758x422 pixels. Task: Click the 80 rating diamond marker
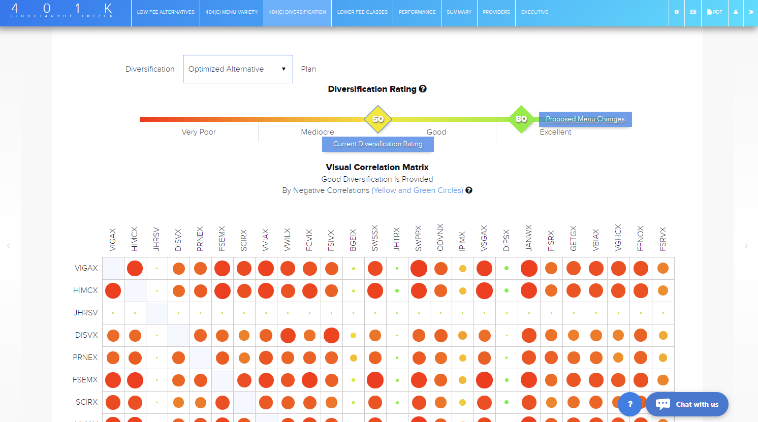(521, 119)
